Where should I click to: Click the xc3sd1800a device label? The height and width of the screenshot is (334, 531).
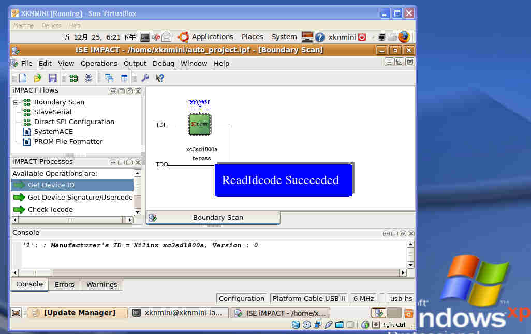click(202, 149)
